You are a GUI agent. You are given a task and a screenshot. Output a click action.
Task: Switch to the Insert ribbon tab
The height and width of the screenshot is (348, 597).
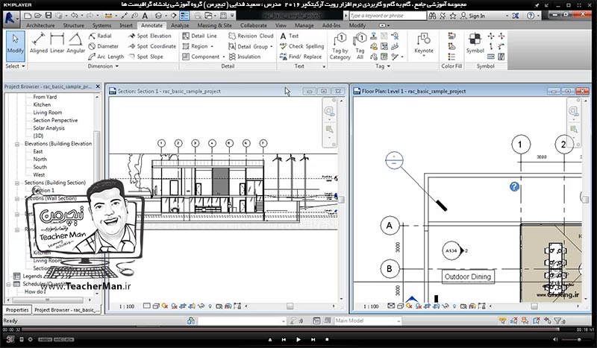pos(126,25)
